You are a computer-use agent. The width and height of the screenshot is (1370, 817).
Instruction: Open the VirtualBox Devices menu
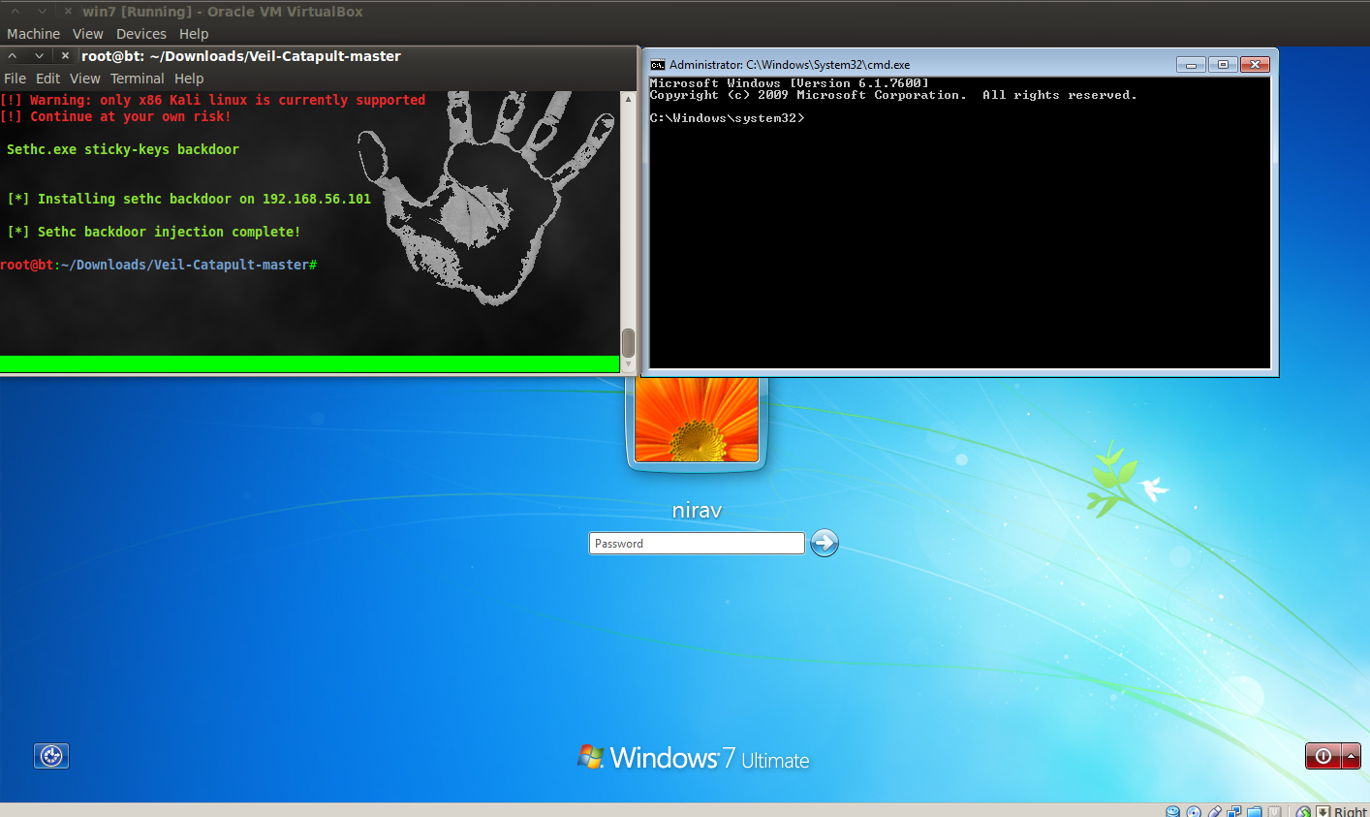pyautogui.click(x=141, y=34)
